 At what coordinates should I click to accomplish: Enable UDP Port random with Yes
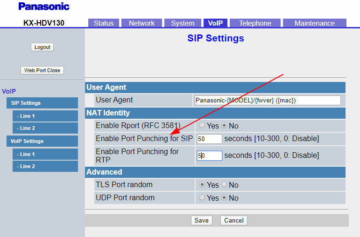tap(202, 198)
